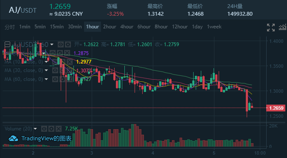Open settings gear for MA (60, close, 0)
The width and height of the screenshot is (287, 158).
pyautogui.click(x=62, y=79)
